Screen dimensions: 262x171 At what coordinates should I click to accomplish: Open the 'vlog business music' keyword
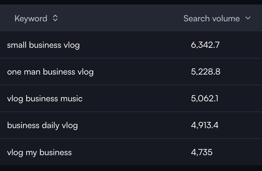45,99
